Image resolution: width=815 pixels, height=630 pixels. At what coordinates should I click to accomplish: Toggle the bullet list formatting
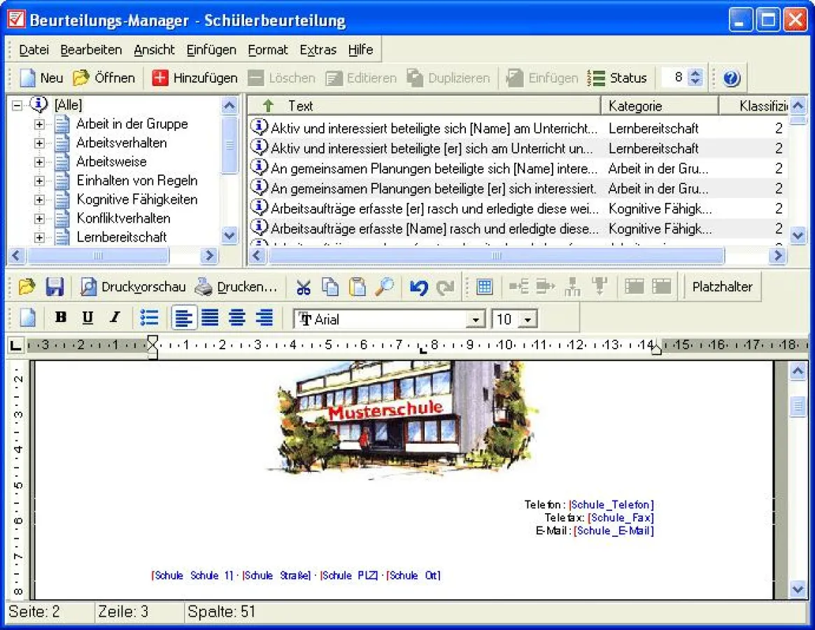tap(149, 318)
